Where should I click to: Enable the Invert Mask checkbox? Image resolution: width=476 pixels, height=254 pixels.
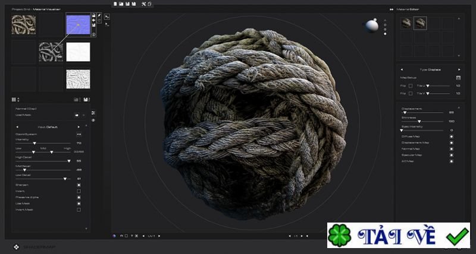pyautogui.click(x=79, y=209)
